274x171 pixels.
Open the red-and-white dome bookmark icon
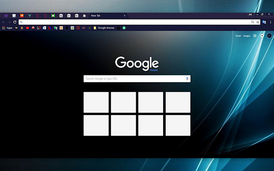click(33, 28)
